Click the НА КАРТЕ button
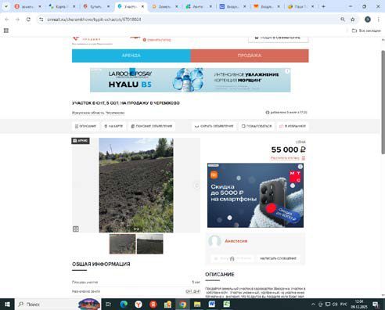The height and width of the screenshot is (310, 385). (x=113, y=126)
